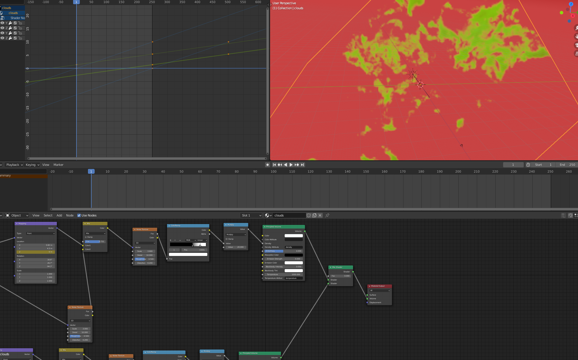Click the Principled Volume Color swatch

(293, 236)
